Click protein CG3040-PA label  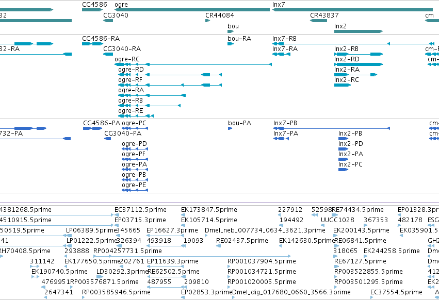click(123, 134)
